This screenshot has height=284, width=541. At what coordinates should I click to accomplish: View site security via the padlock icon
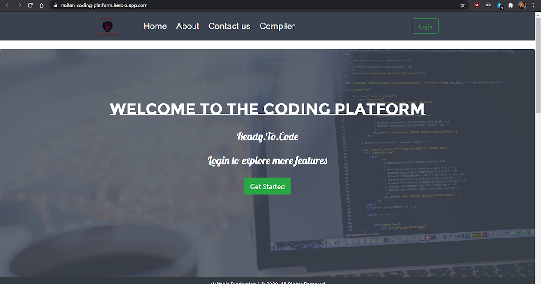pos(55,5)
